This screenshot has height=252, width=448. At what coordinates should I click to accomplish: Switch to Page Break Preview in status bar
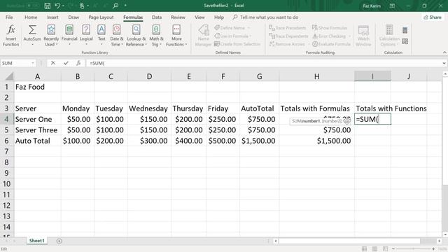tap(385, 249)
